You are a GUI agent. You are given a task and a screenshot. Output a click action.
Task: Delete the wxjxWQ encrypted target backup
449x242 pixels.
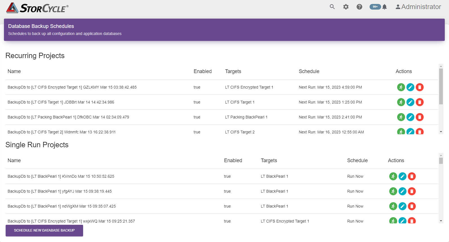(x=412, y=221)
